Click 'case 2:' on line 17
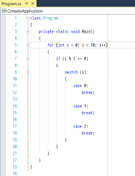Screen dimensions: 135x176 click(81, 126)
